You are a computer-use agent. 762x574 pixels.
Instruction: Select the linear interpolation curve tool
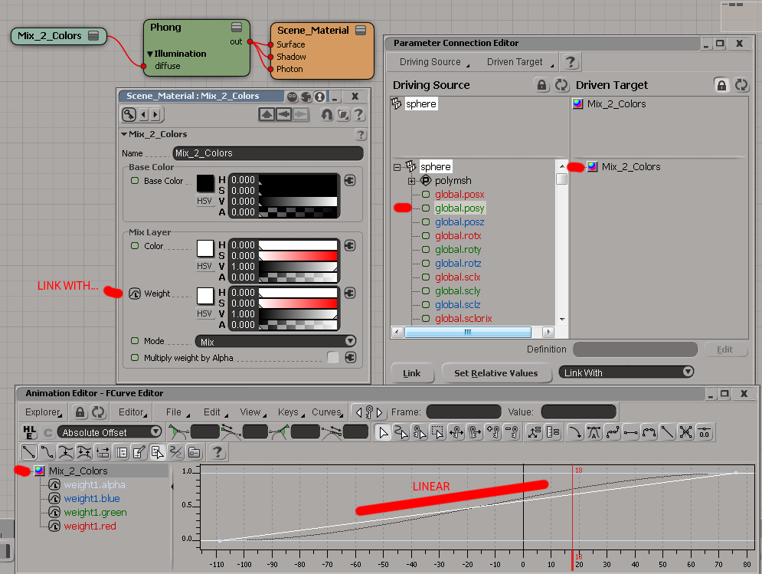[28, 451]
